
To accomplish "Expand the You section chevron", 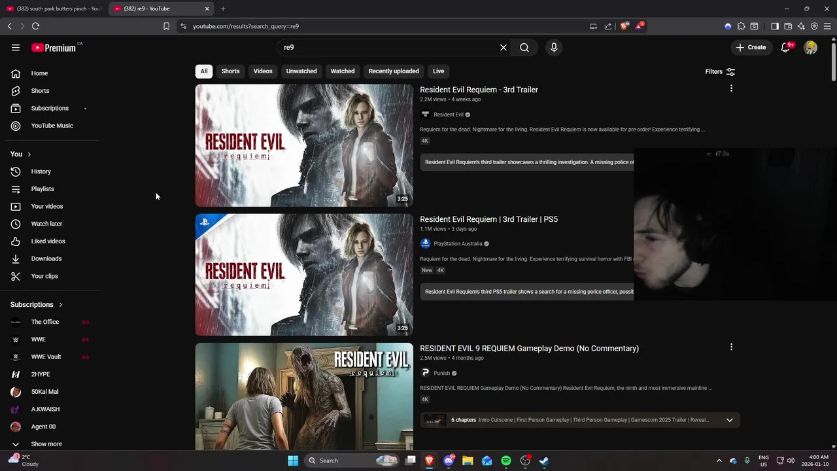I will pyautogui.click(x=29, y=154).
